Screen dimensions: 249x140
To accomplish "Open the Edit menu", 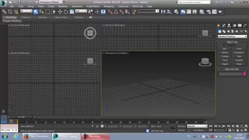I will (x=12, y=6).
